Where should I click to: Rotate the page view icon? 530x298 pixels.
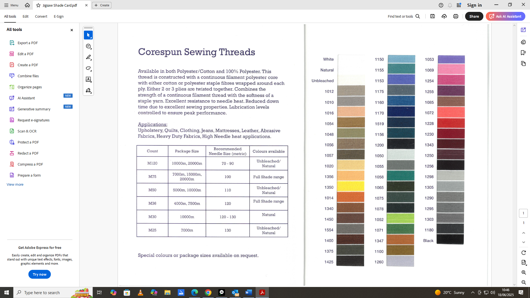tap(524, 253)
